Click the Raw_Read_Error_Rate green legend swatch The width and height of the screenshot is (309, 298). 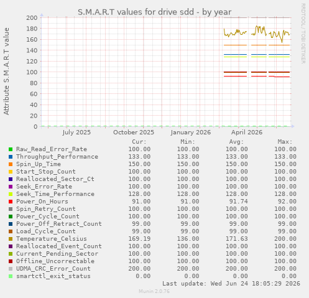11,149
